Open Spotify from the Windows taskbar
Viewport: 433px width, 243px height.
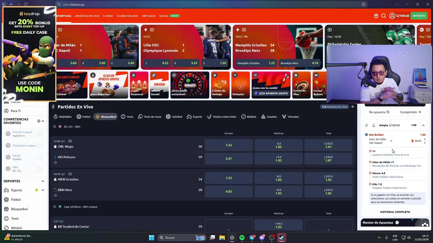242,238
